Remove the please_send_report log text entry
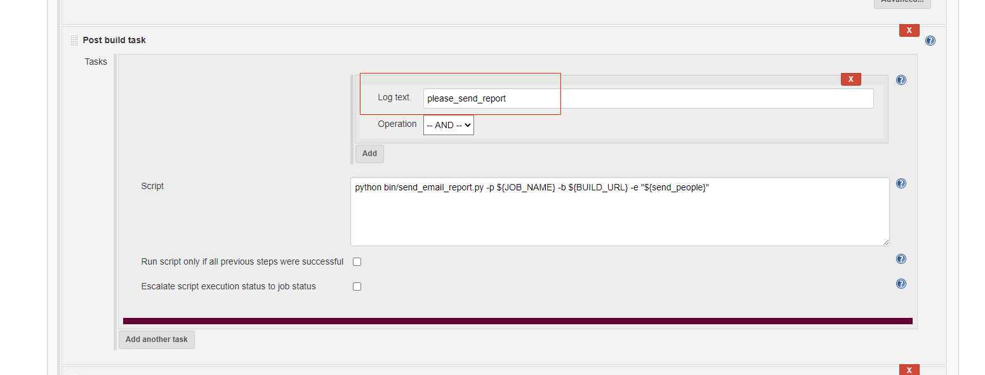The width and height of the screenshot is (985, 375). tap(851, 79)
